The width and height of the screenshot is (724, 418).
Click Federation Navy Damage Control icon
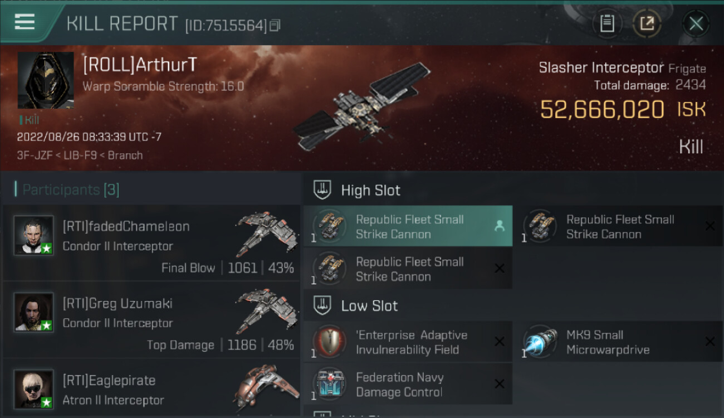[330, 383]
